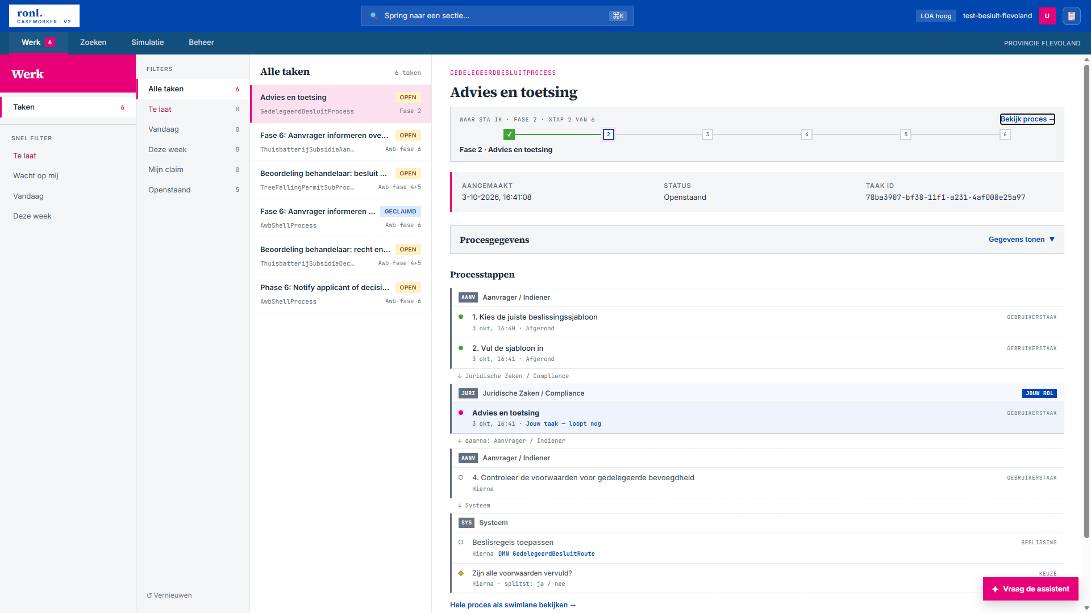Open Vraag de assistent button
The width and height of the screenshot is (1091, 613).
click(x=1031, y=589)
